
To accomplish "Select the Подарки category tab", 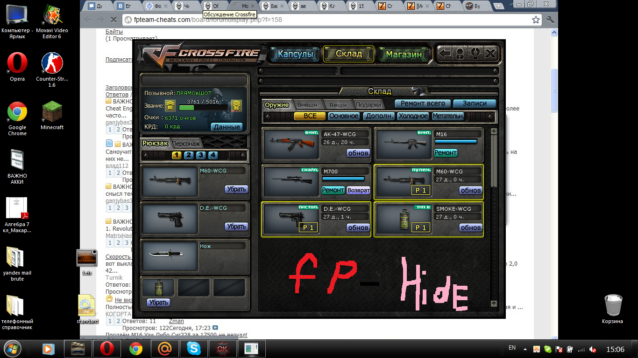I will click(369, 105).
